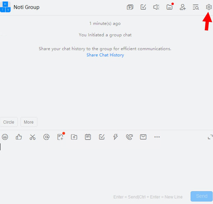Open the Circle button

tap(9, 122)
